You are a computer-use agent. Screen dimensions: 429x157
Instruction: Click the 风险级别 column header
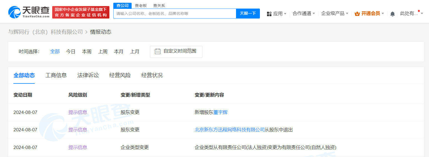click(78, 95)
